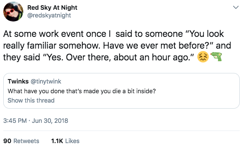Click the Red Sky At Night display name
The height and width of the screenshot is (150, 243).
tap(52, 8)
